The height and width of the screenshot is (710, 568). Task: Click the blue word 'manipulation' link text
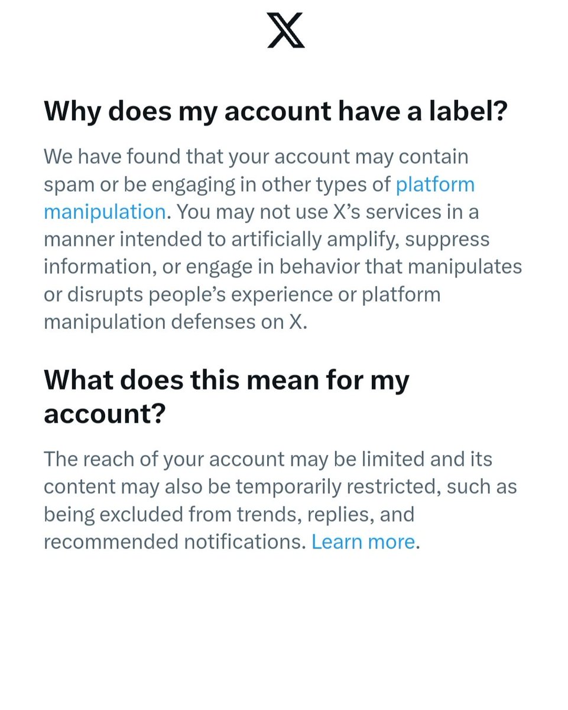(105, 211)
